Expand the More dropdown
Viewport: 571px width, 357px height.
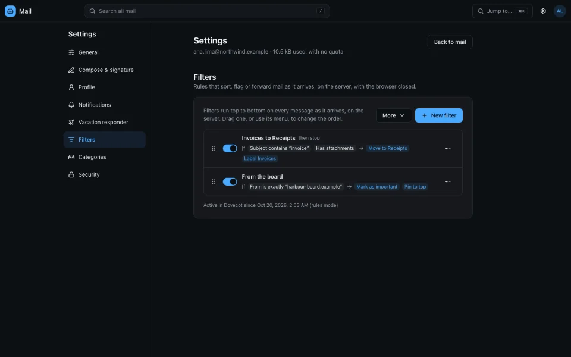click(x=394, y=115)
